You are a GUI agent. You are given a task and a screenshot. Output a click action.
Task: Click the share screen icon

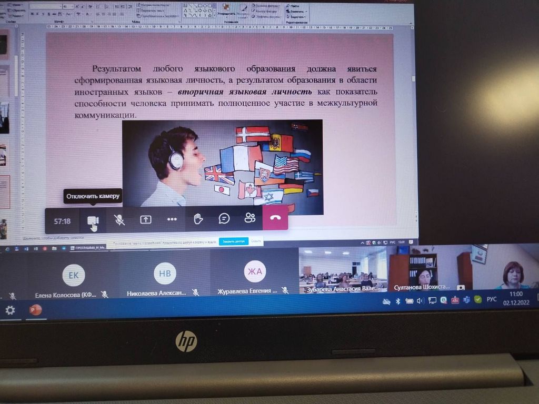click(146, 220)
